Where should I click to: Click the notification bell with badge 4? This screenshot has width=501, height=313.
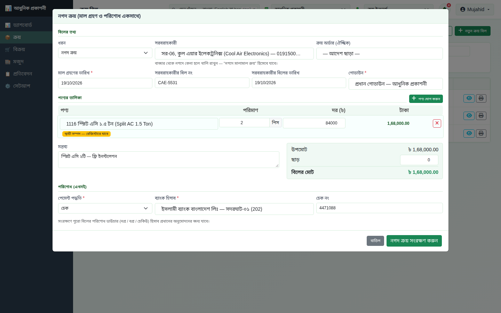445,8
